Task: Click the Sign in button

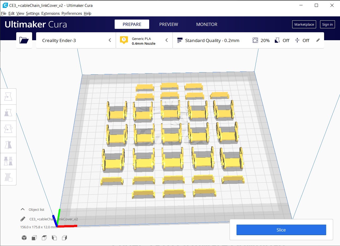Action: [x=327, y=24]
